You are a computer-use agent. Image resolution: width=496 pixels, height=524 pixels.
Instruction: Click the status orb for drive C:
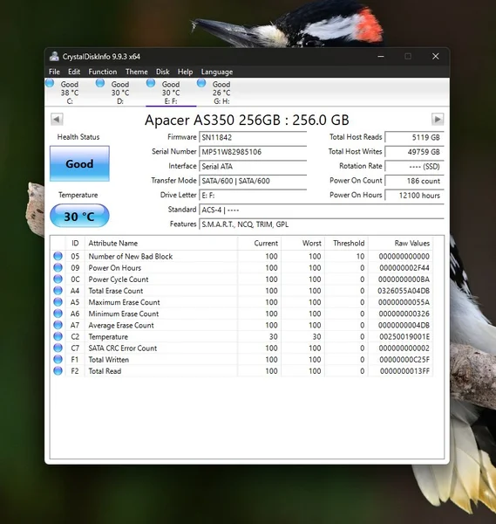pyautogui.click(x=50, y=83)
